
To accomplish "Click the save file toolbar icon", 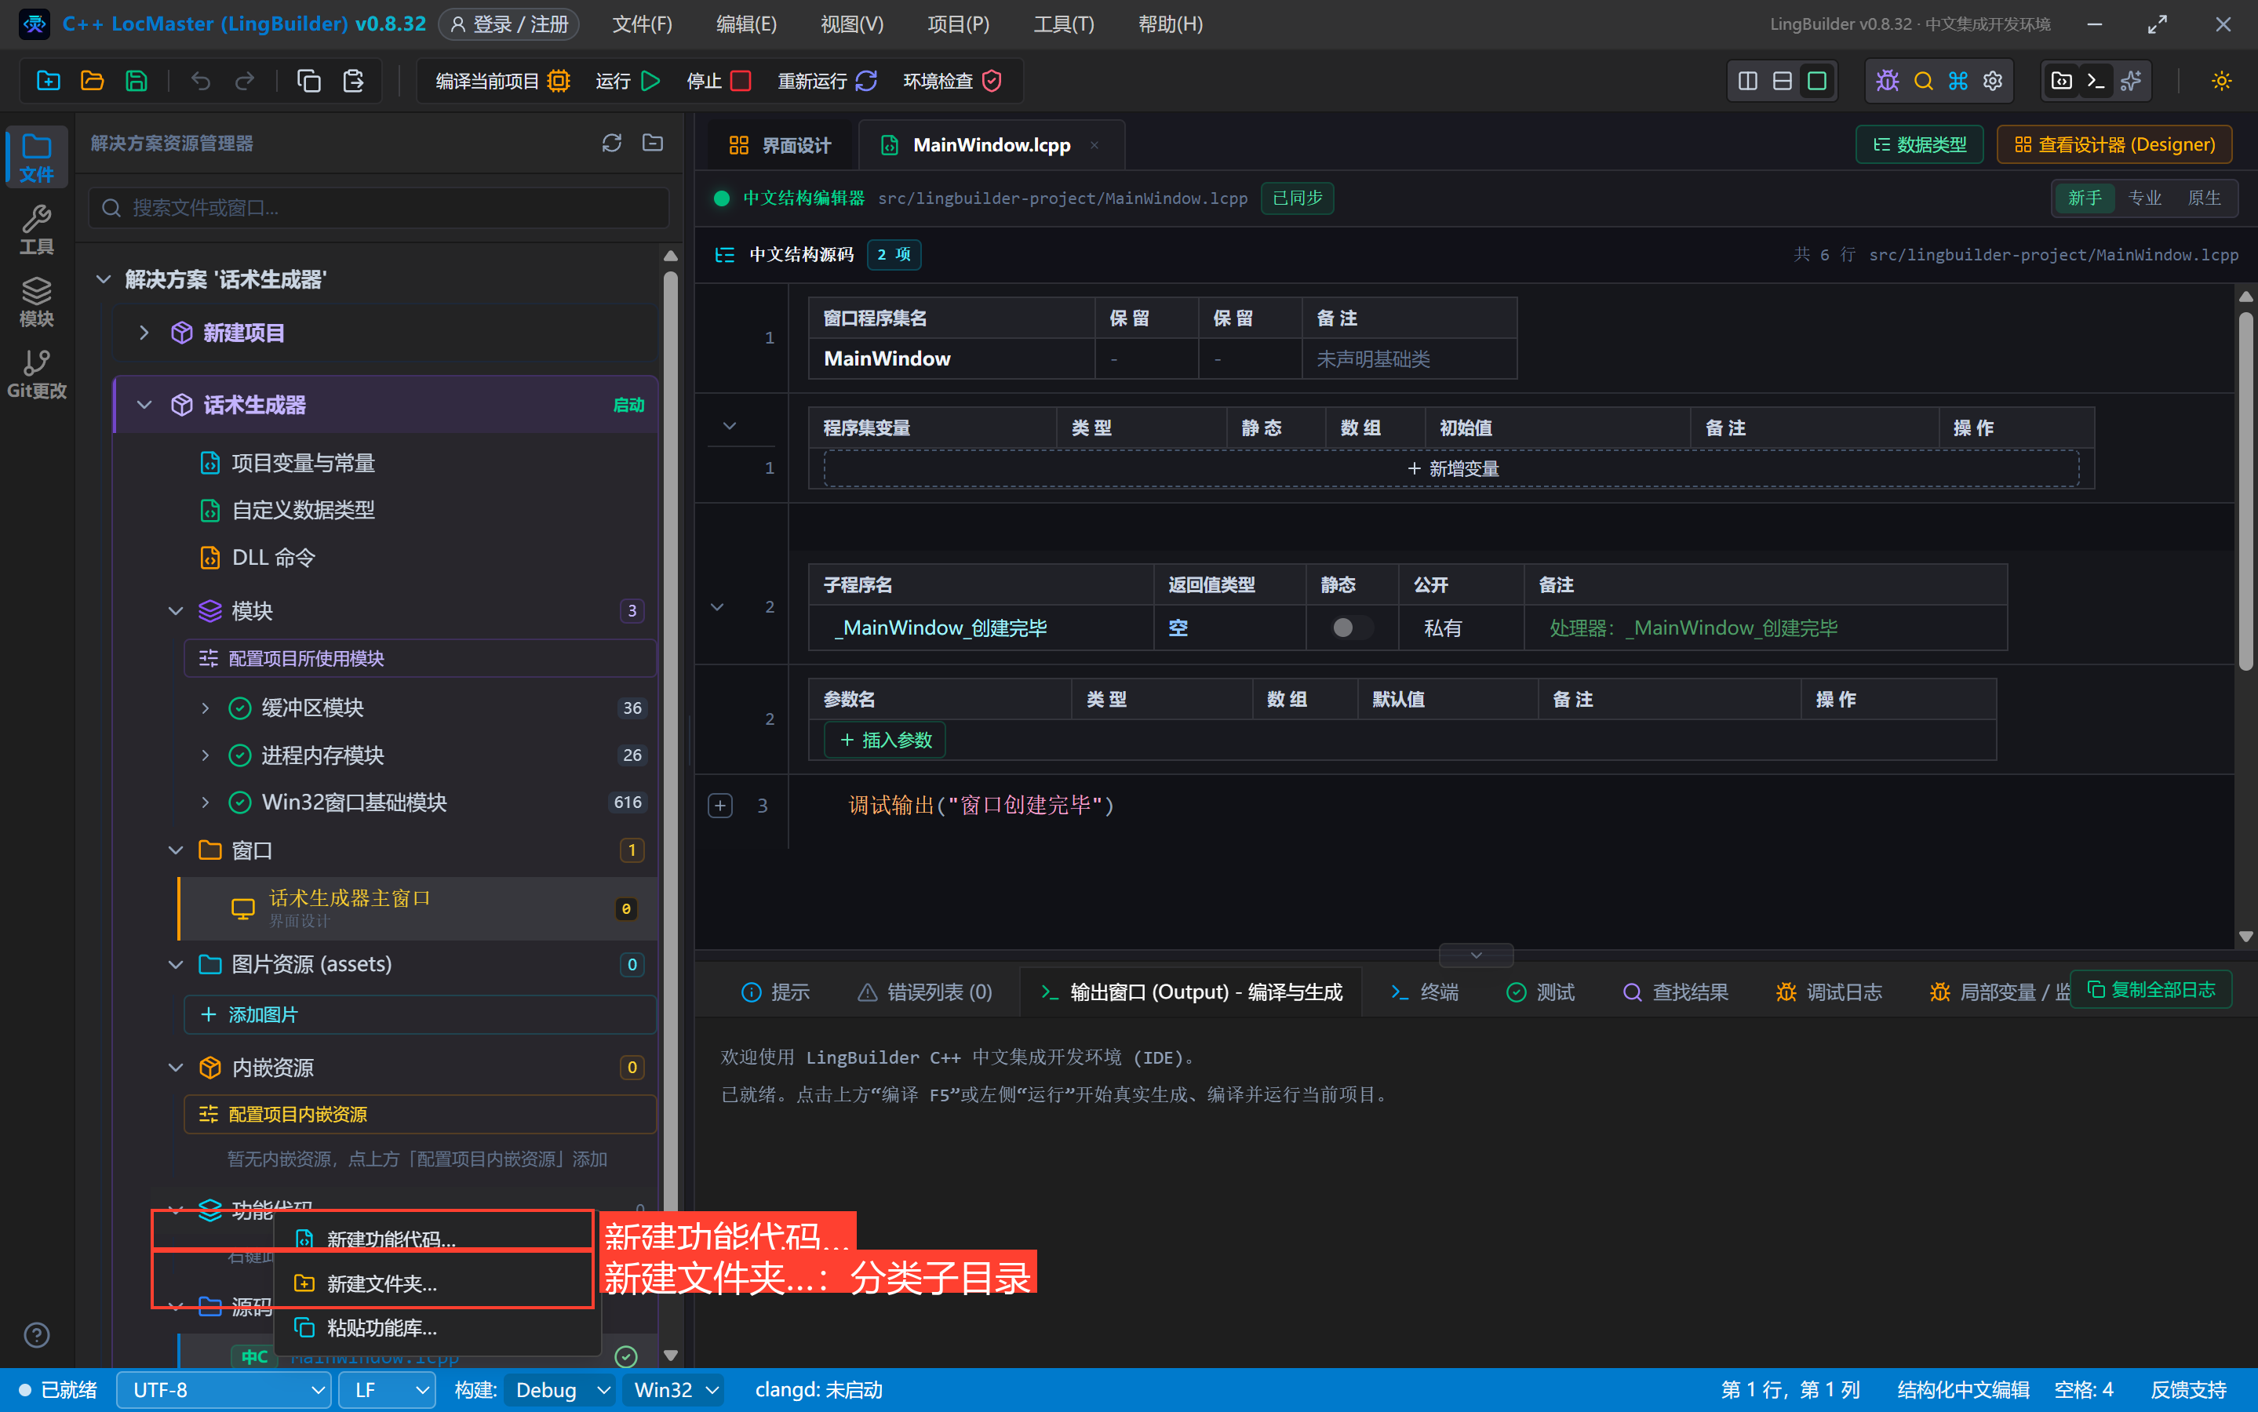I will (x=137, y=82).
